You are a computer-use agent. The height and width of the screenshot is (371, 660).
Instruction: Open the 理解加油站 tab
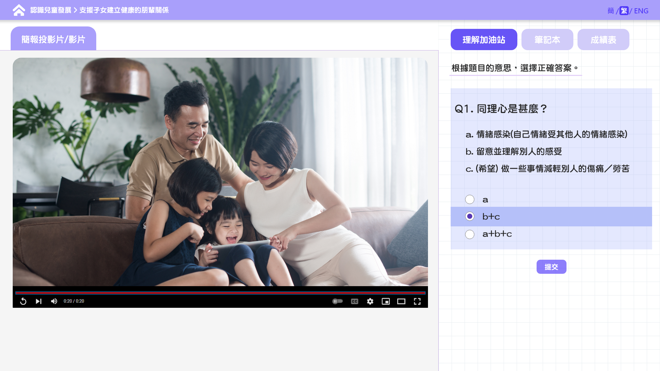[484, 40]
